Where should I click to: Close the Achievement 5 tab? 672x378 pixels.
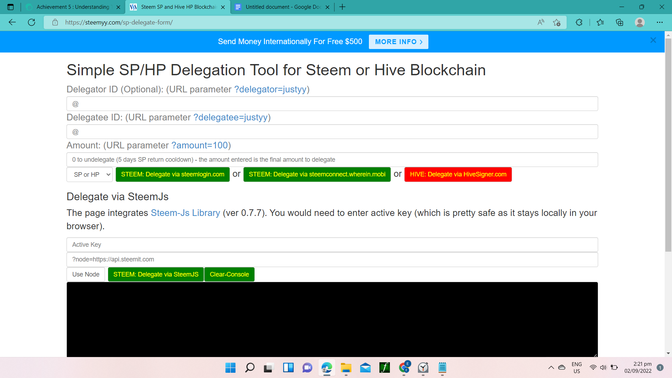pyautogui.click(x=118, y=7)
